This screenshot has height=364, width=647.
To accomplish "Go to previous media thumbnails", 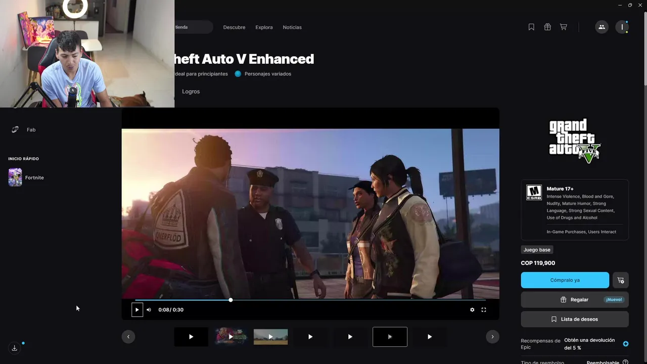I will coord(128,337).
